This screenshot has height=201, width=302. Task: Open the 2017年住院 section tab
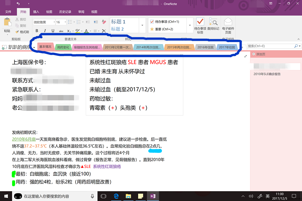coord(227,47)
